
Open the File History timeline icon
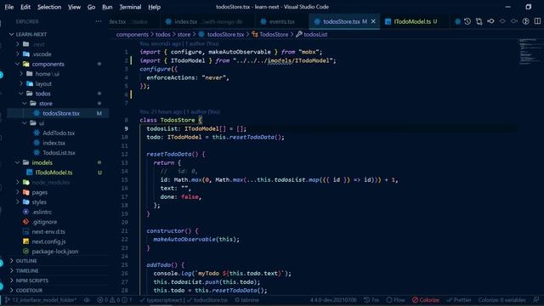tap(467, 21)
